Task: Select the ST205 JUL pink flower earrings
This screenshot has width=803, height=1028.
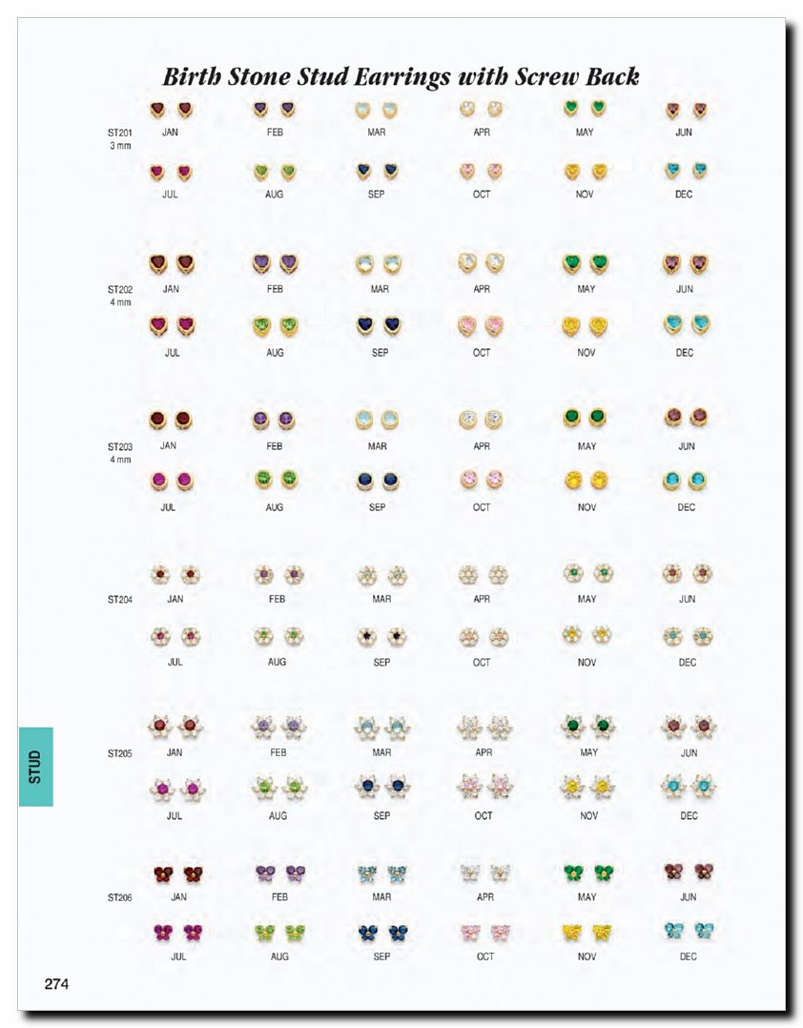Action: 175,789
